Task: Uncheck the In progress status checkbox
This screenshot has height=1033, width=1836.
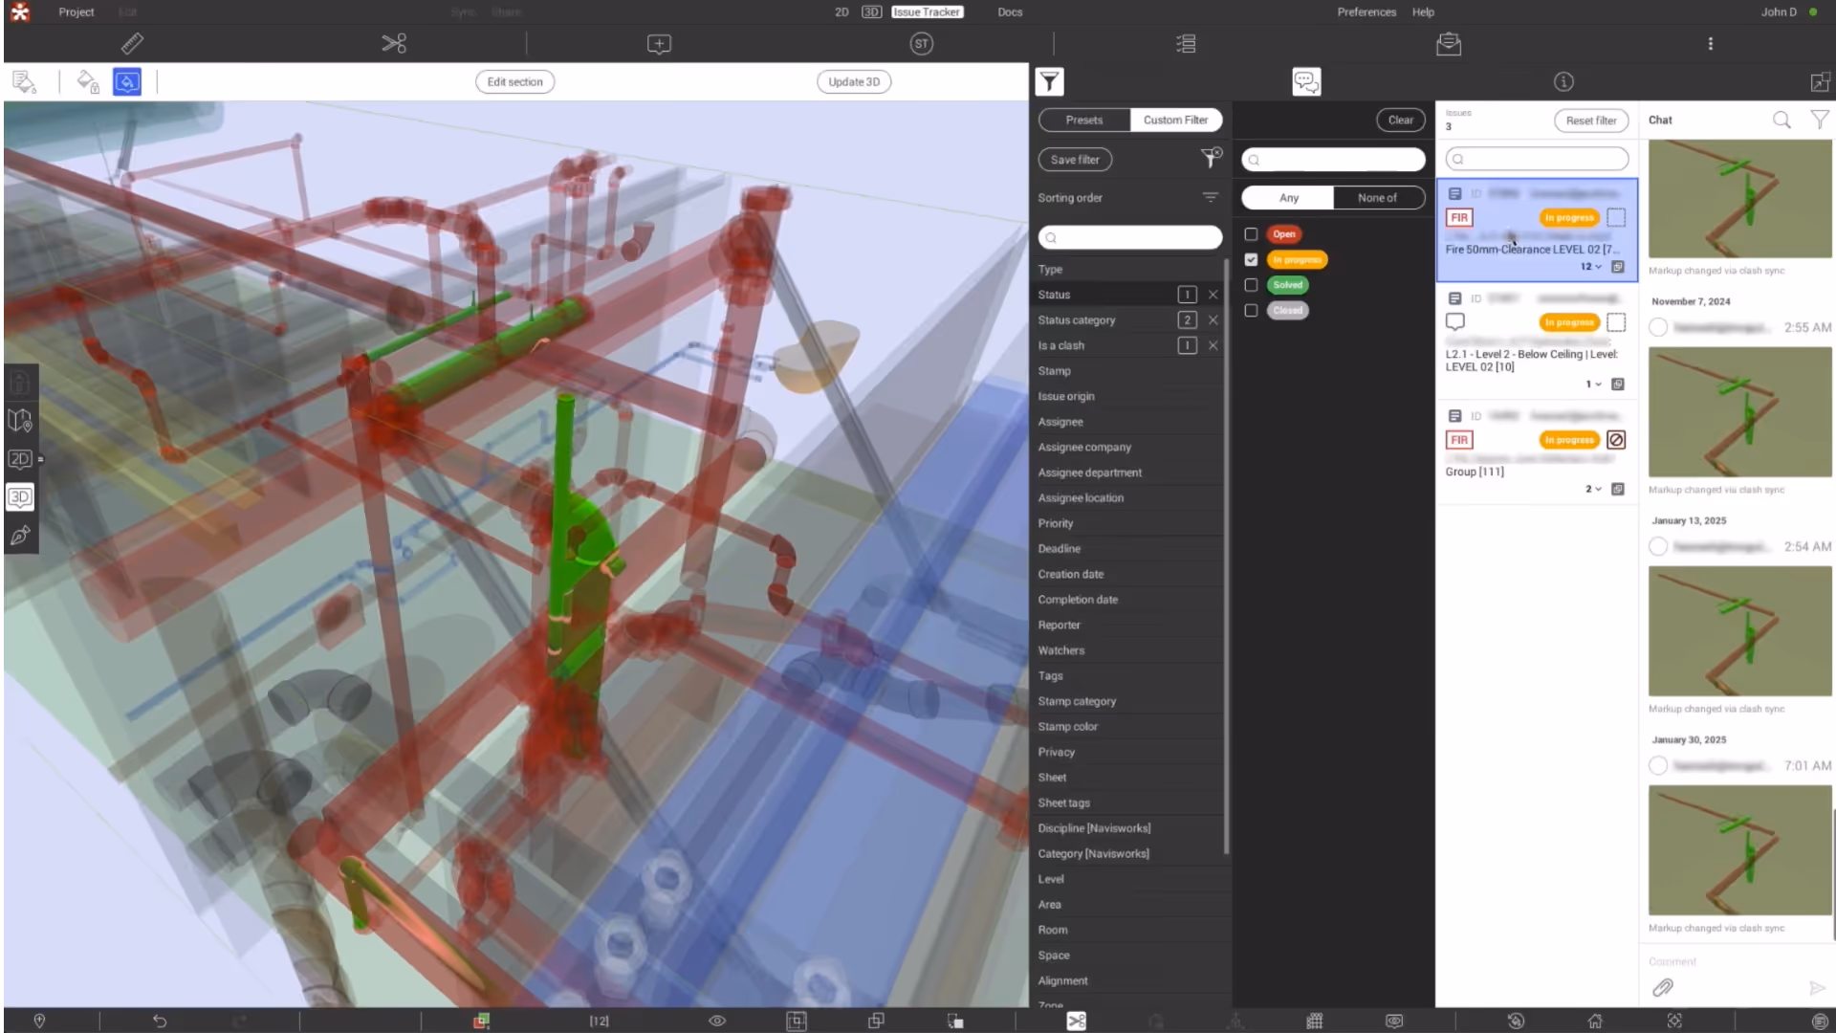Action: pyautogui.click(x=1251, y=260)
